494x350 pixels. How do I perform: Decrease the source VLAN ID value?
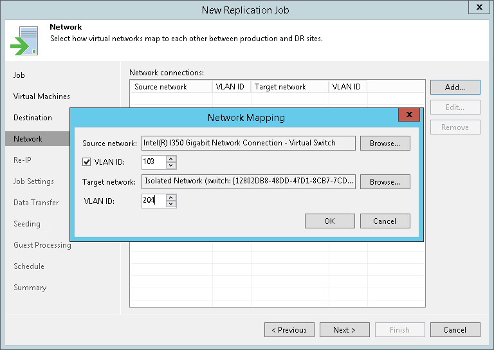pyautogui.click(x=170, y=165)
